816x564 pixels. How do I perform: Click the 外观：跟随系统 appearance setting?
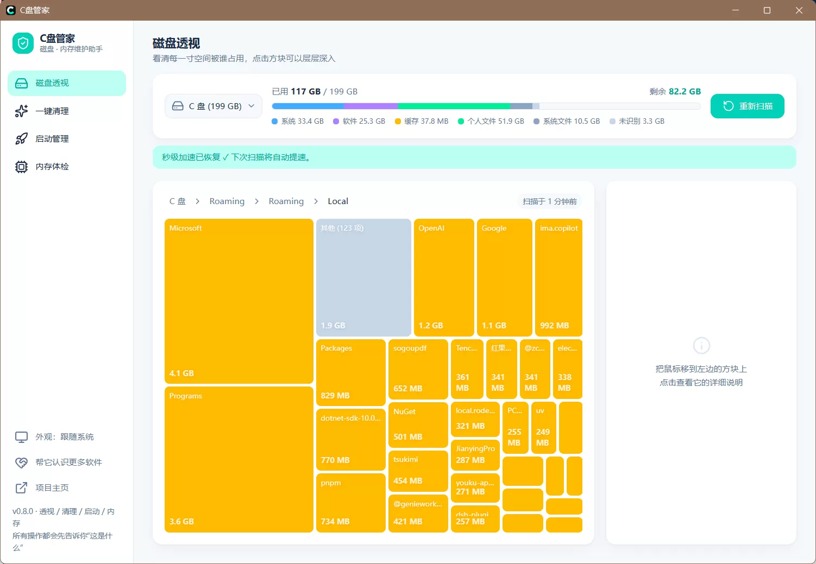(67, 437)
